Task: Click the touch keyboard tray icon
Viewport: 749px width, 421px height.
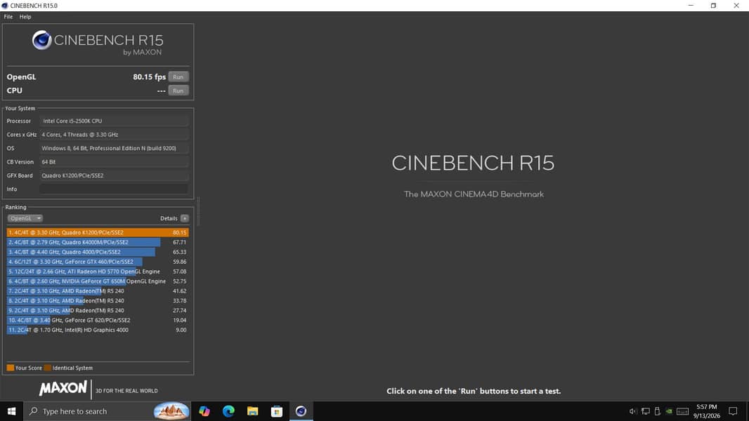Action: coord(683,411)
